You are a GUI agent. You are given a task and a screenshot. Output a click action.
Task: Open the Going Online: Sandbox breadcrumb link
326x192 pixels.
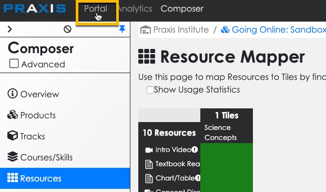click(x=279, y=30)
